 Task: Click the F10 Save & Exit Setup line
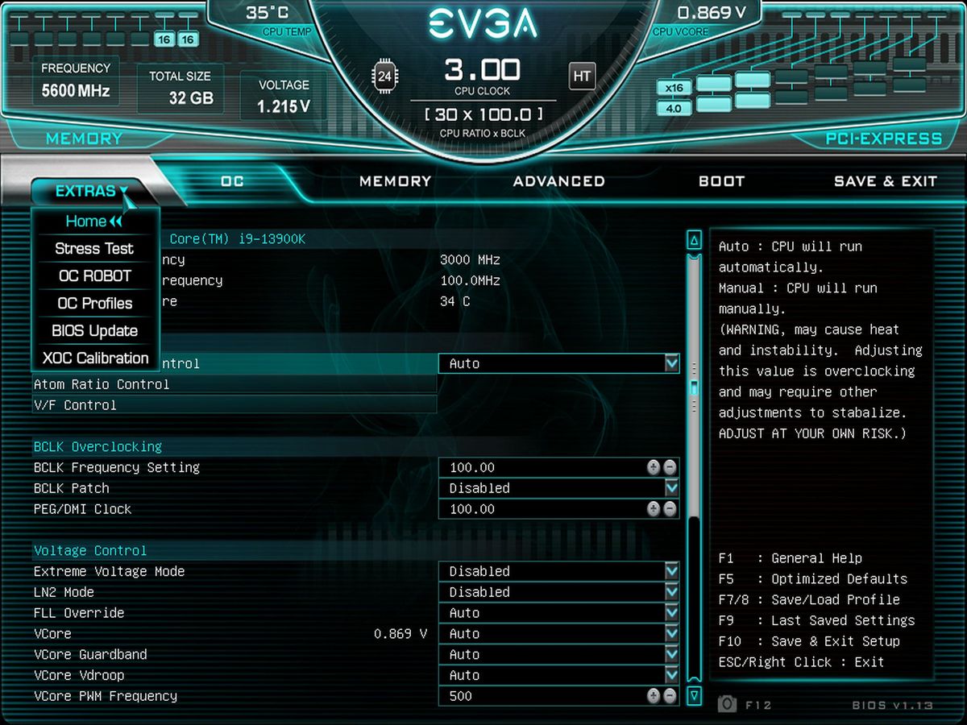809,641
